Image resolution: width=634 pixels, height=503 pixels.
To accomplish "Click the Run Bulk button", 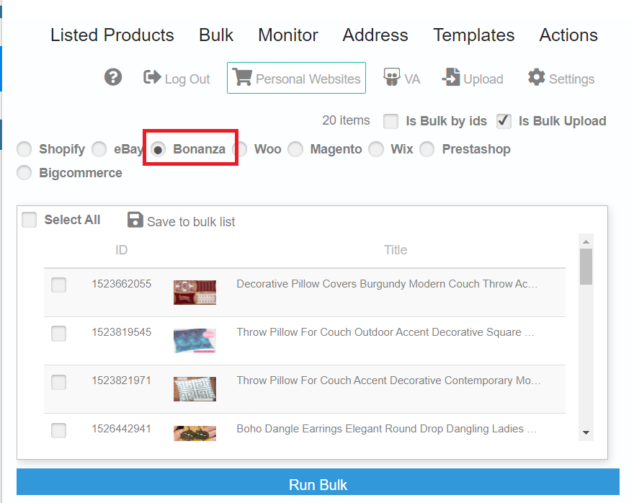I will [318, 481].
